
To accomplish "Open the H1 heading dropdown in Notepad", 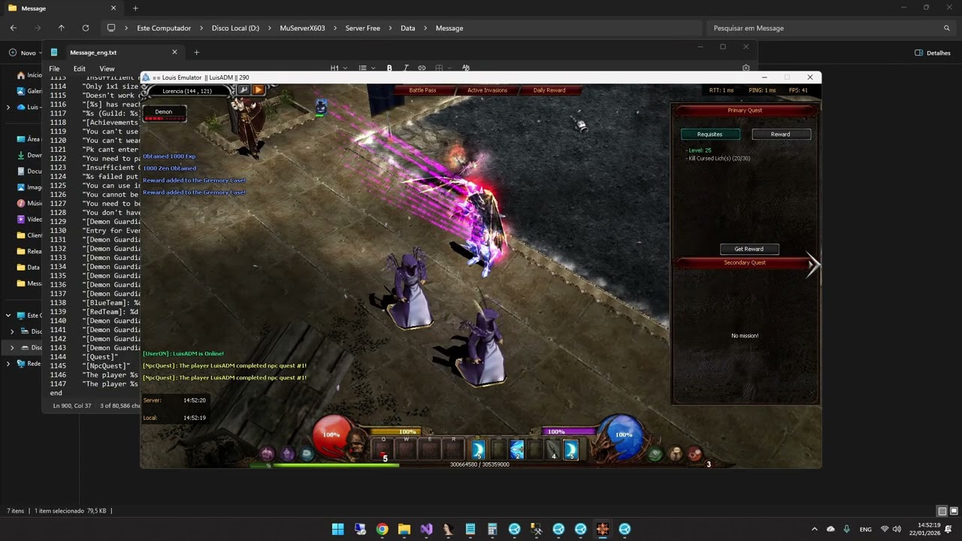I will 339,68.
